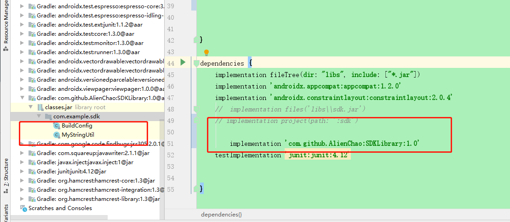Expand the androidx.test:core:1.3.0@aar library
The height and width of the screenshot is (222, 510).
pos(22,34)
